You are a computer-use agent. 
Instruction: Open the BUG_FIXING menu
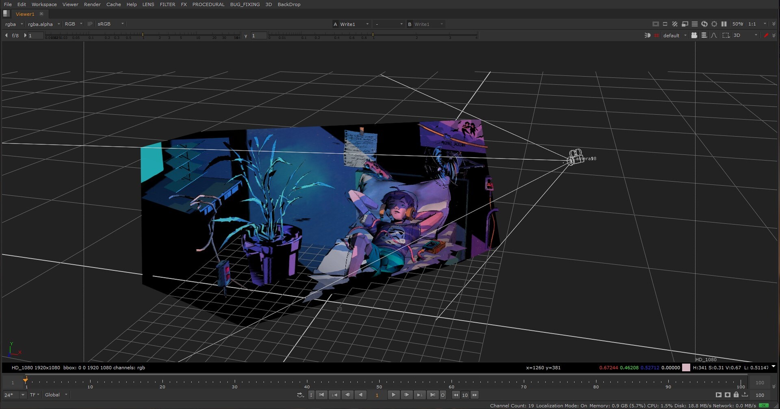point(245,4)
